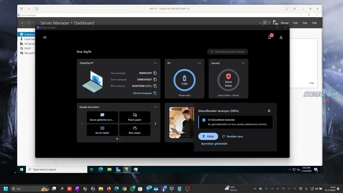This screenshot has height=193, width=343.
Task: Click the Server Manager notifications flag icon
Action: [x=275, y=23]
